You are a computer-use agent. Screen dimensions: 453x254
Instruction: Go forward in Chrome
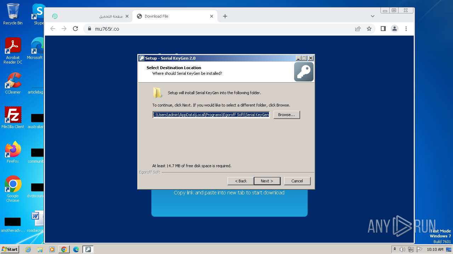pyautogui.click(x=64, y=29)
